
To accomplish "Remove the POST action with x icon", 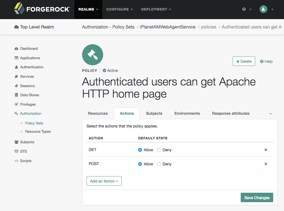I will [x=266, y=164].
